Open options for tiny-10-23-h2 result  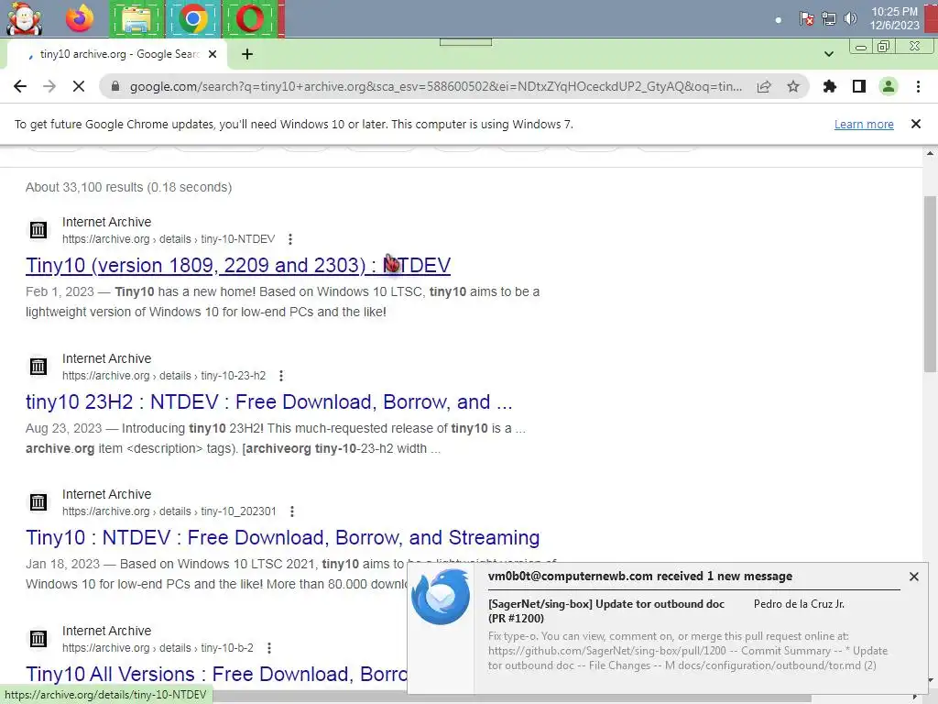pos(281,375)
